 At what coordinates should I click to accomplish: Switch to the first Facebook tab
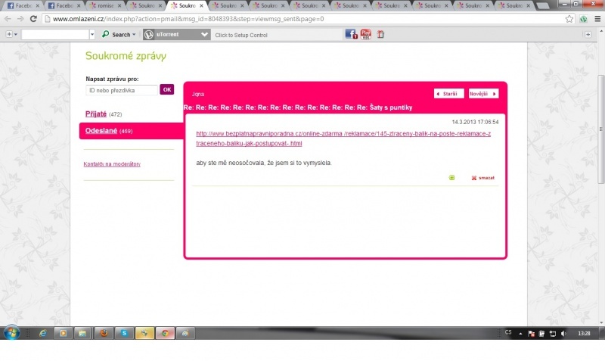20,5
